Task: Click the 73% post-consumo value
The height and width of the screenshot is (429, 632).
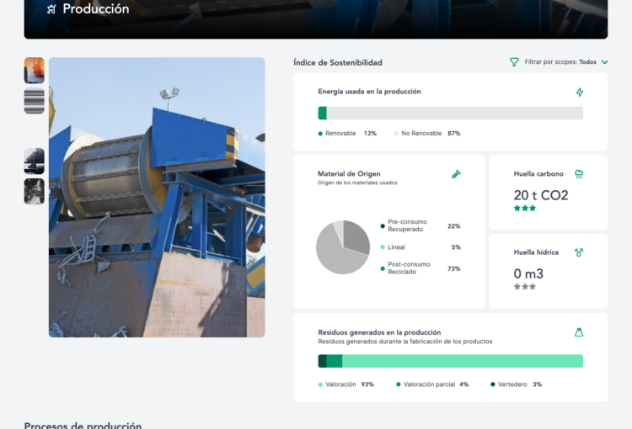Action: point(454,268)
